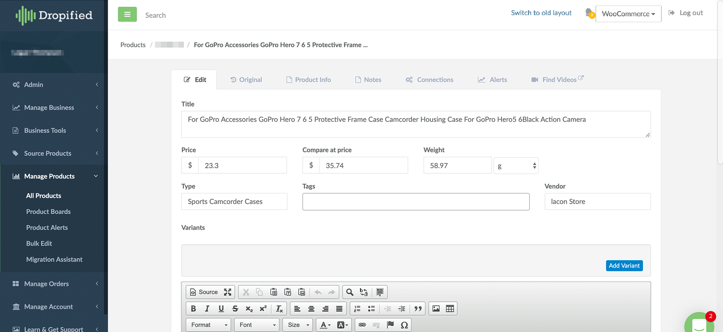Switch to the Product Info tab

[x=308, y=80]
